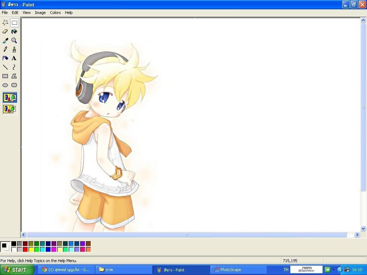Click the vertical scrollbar down arrow
367x275 pixels.
(x=363, y=229)
